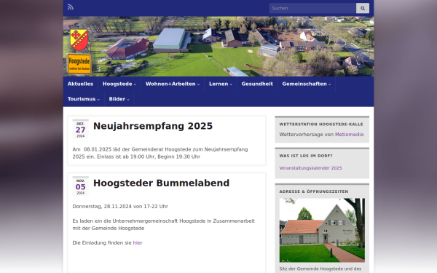
Task: Click the Dez. 27 2024 date badge
Action: point(81,130)
